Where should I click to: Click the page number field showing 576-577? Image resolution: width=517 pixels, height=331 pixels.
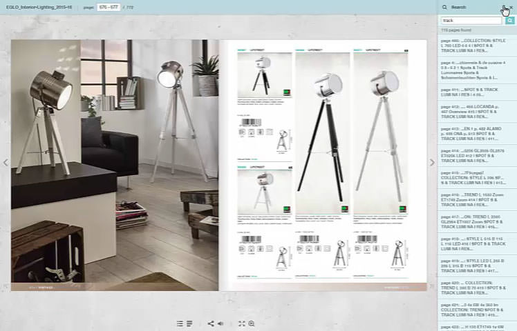coord(108,7)
